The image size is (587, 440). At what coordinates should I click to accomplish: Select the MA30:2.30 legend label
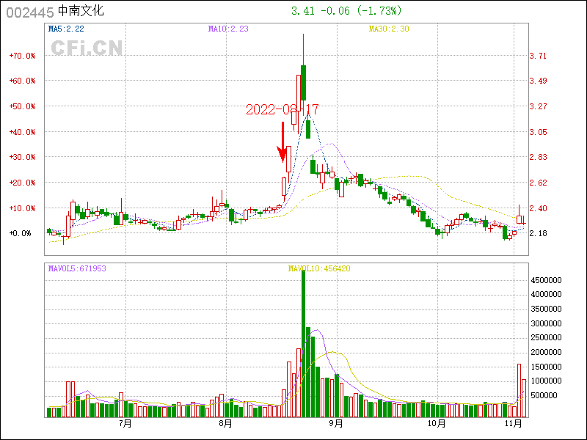click(x=388, y=29)
